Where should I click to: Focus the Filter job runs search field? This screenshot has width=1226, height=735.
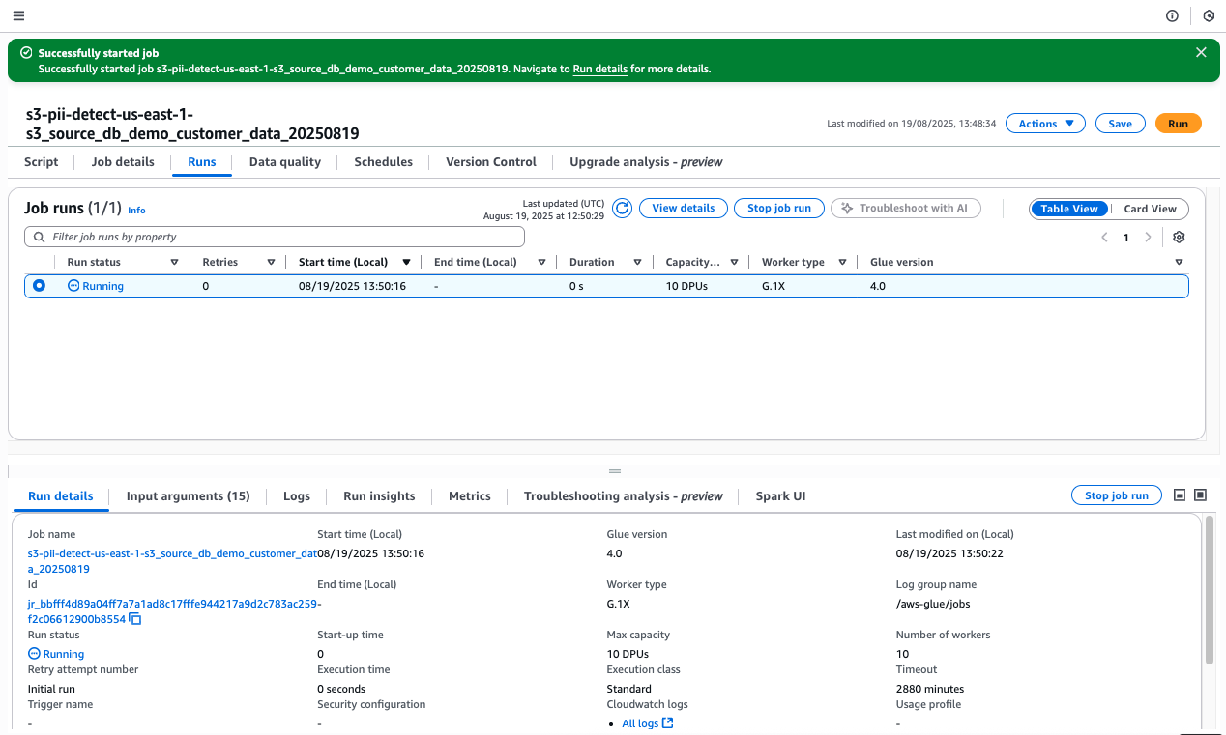tap(275, 237)
